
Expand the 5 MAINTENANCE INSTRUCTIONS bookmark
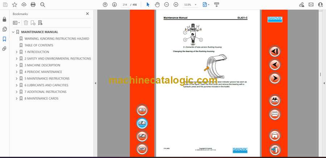pos(17,78)
